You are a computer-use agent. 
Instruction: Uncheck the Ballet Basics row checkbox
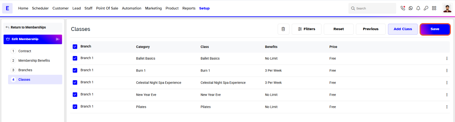coord(75,58)
